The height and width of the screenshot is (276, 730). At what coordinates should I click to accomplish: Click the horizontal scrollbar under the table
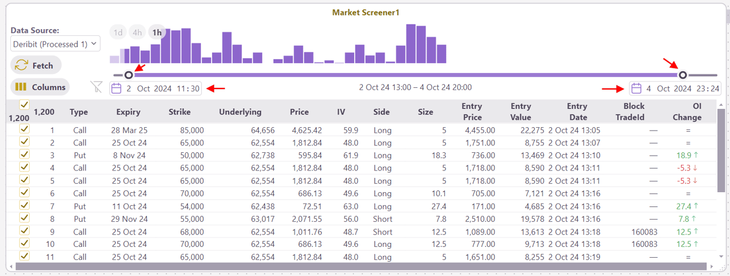(362, 266)
